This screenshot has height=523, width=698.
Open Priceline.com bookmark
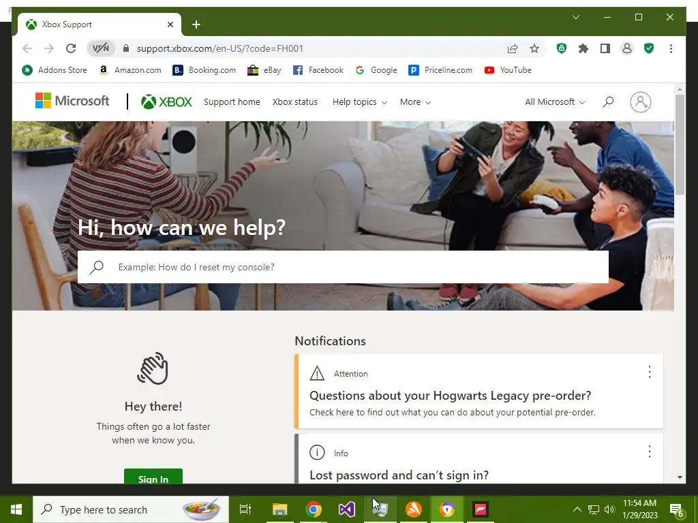pos(440,70)
